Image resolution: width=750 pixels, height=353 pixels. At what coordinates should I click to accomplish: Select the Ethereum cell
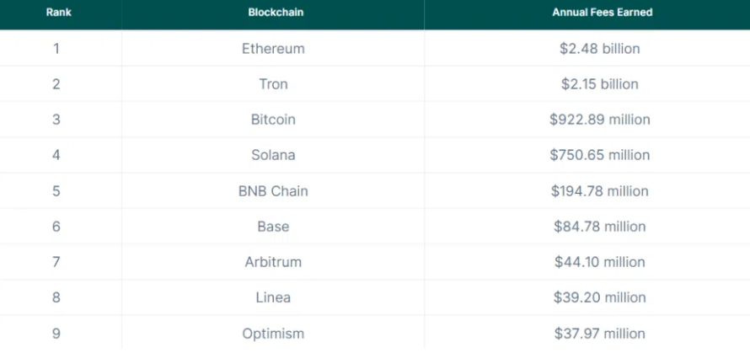click(273, 49)
